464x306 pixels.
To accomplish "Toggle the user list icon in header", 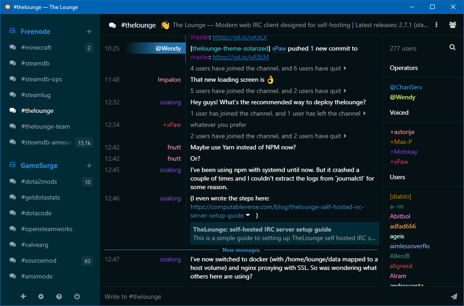I will tap(452, 25).
